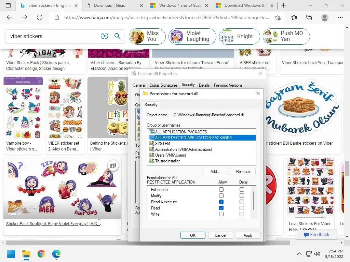Reload the page with the refresh icon

[40, 17]
